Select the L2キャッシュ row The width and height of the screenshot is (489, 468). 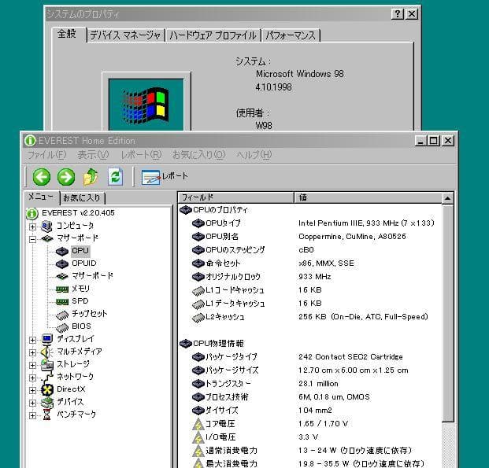310,317
